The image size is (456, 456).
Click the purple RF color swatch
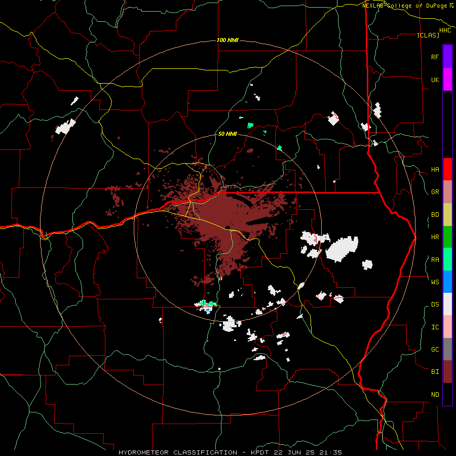447,57
